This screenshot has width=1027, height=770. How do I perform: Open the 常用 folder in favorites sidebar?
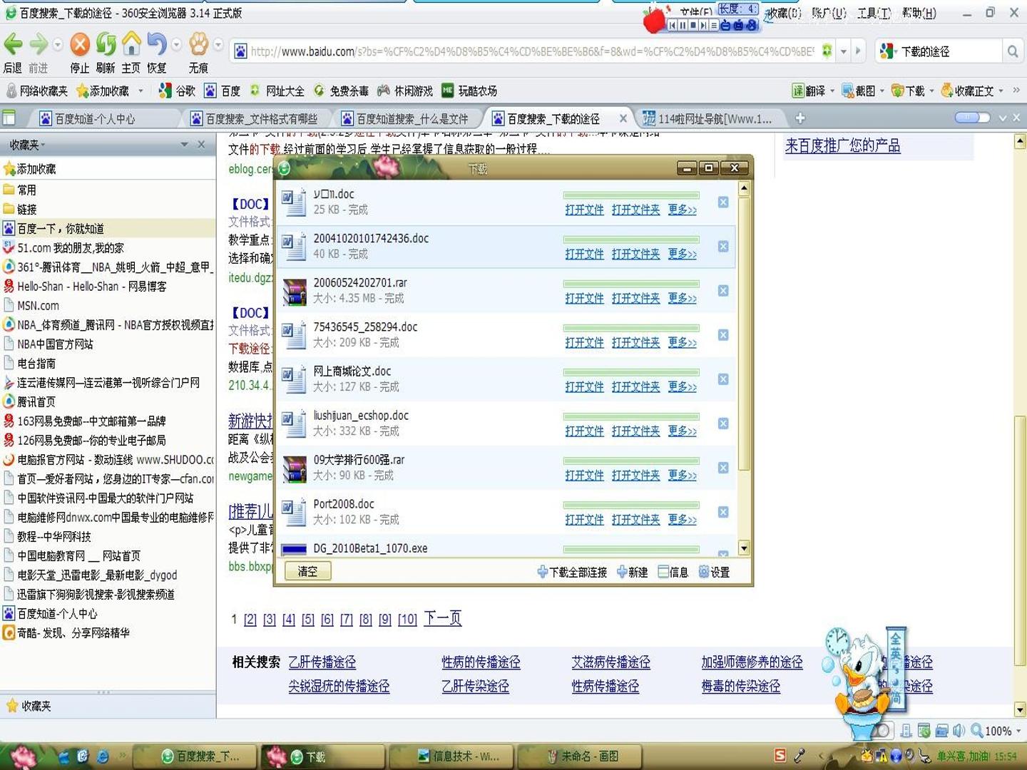(x=20, y=190)
